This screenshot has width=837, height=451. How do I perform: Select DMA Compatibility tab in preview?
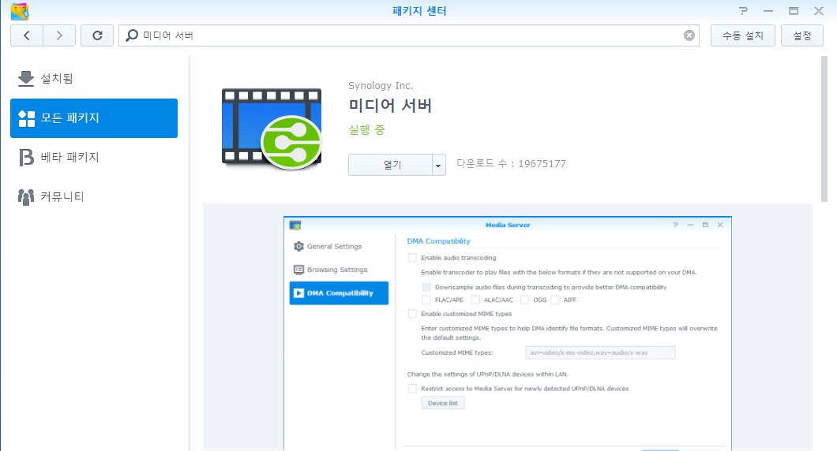pyautogui.click(x=339, y=293)
